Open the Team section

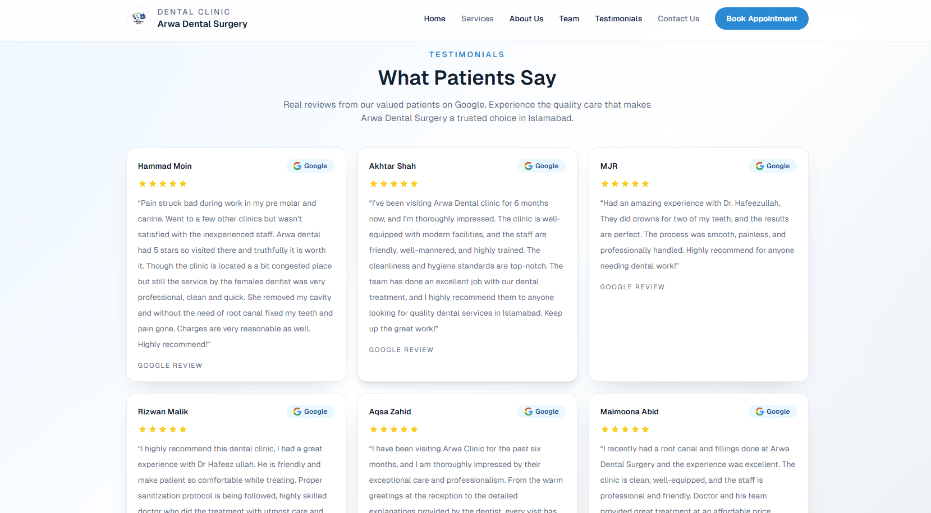[569, 19]
